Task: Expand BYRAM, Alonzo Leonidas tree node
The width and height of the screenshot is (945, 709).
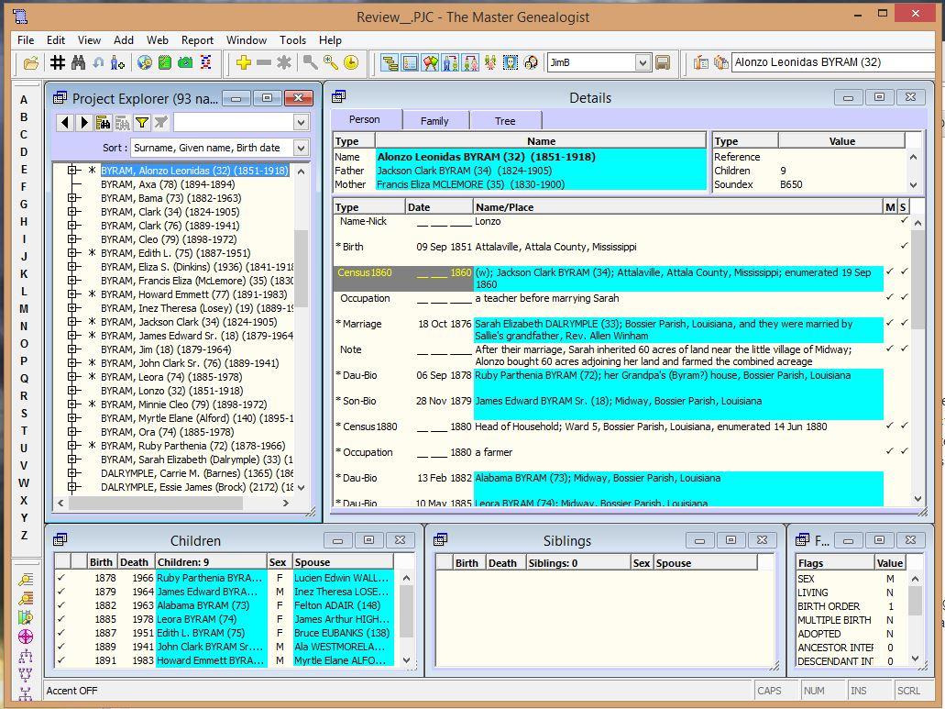Action: (72, 171)
